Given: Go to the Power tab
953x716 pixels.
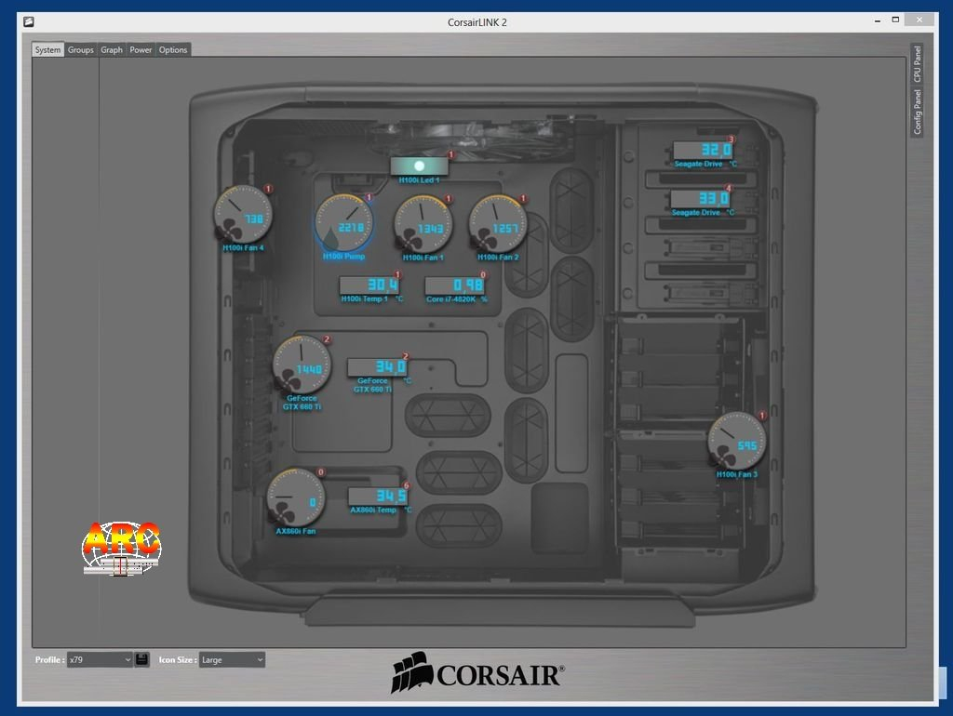Looking at the screenshot, I should [141, 49].
